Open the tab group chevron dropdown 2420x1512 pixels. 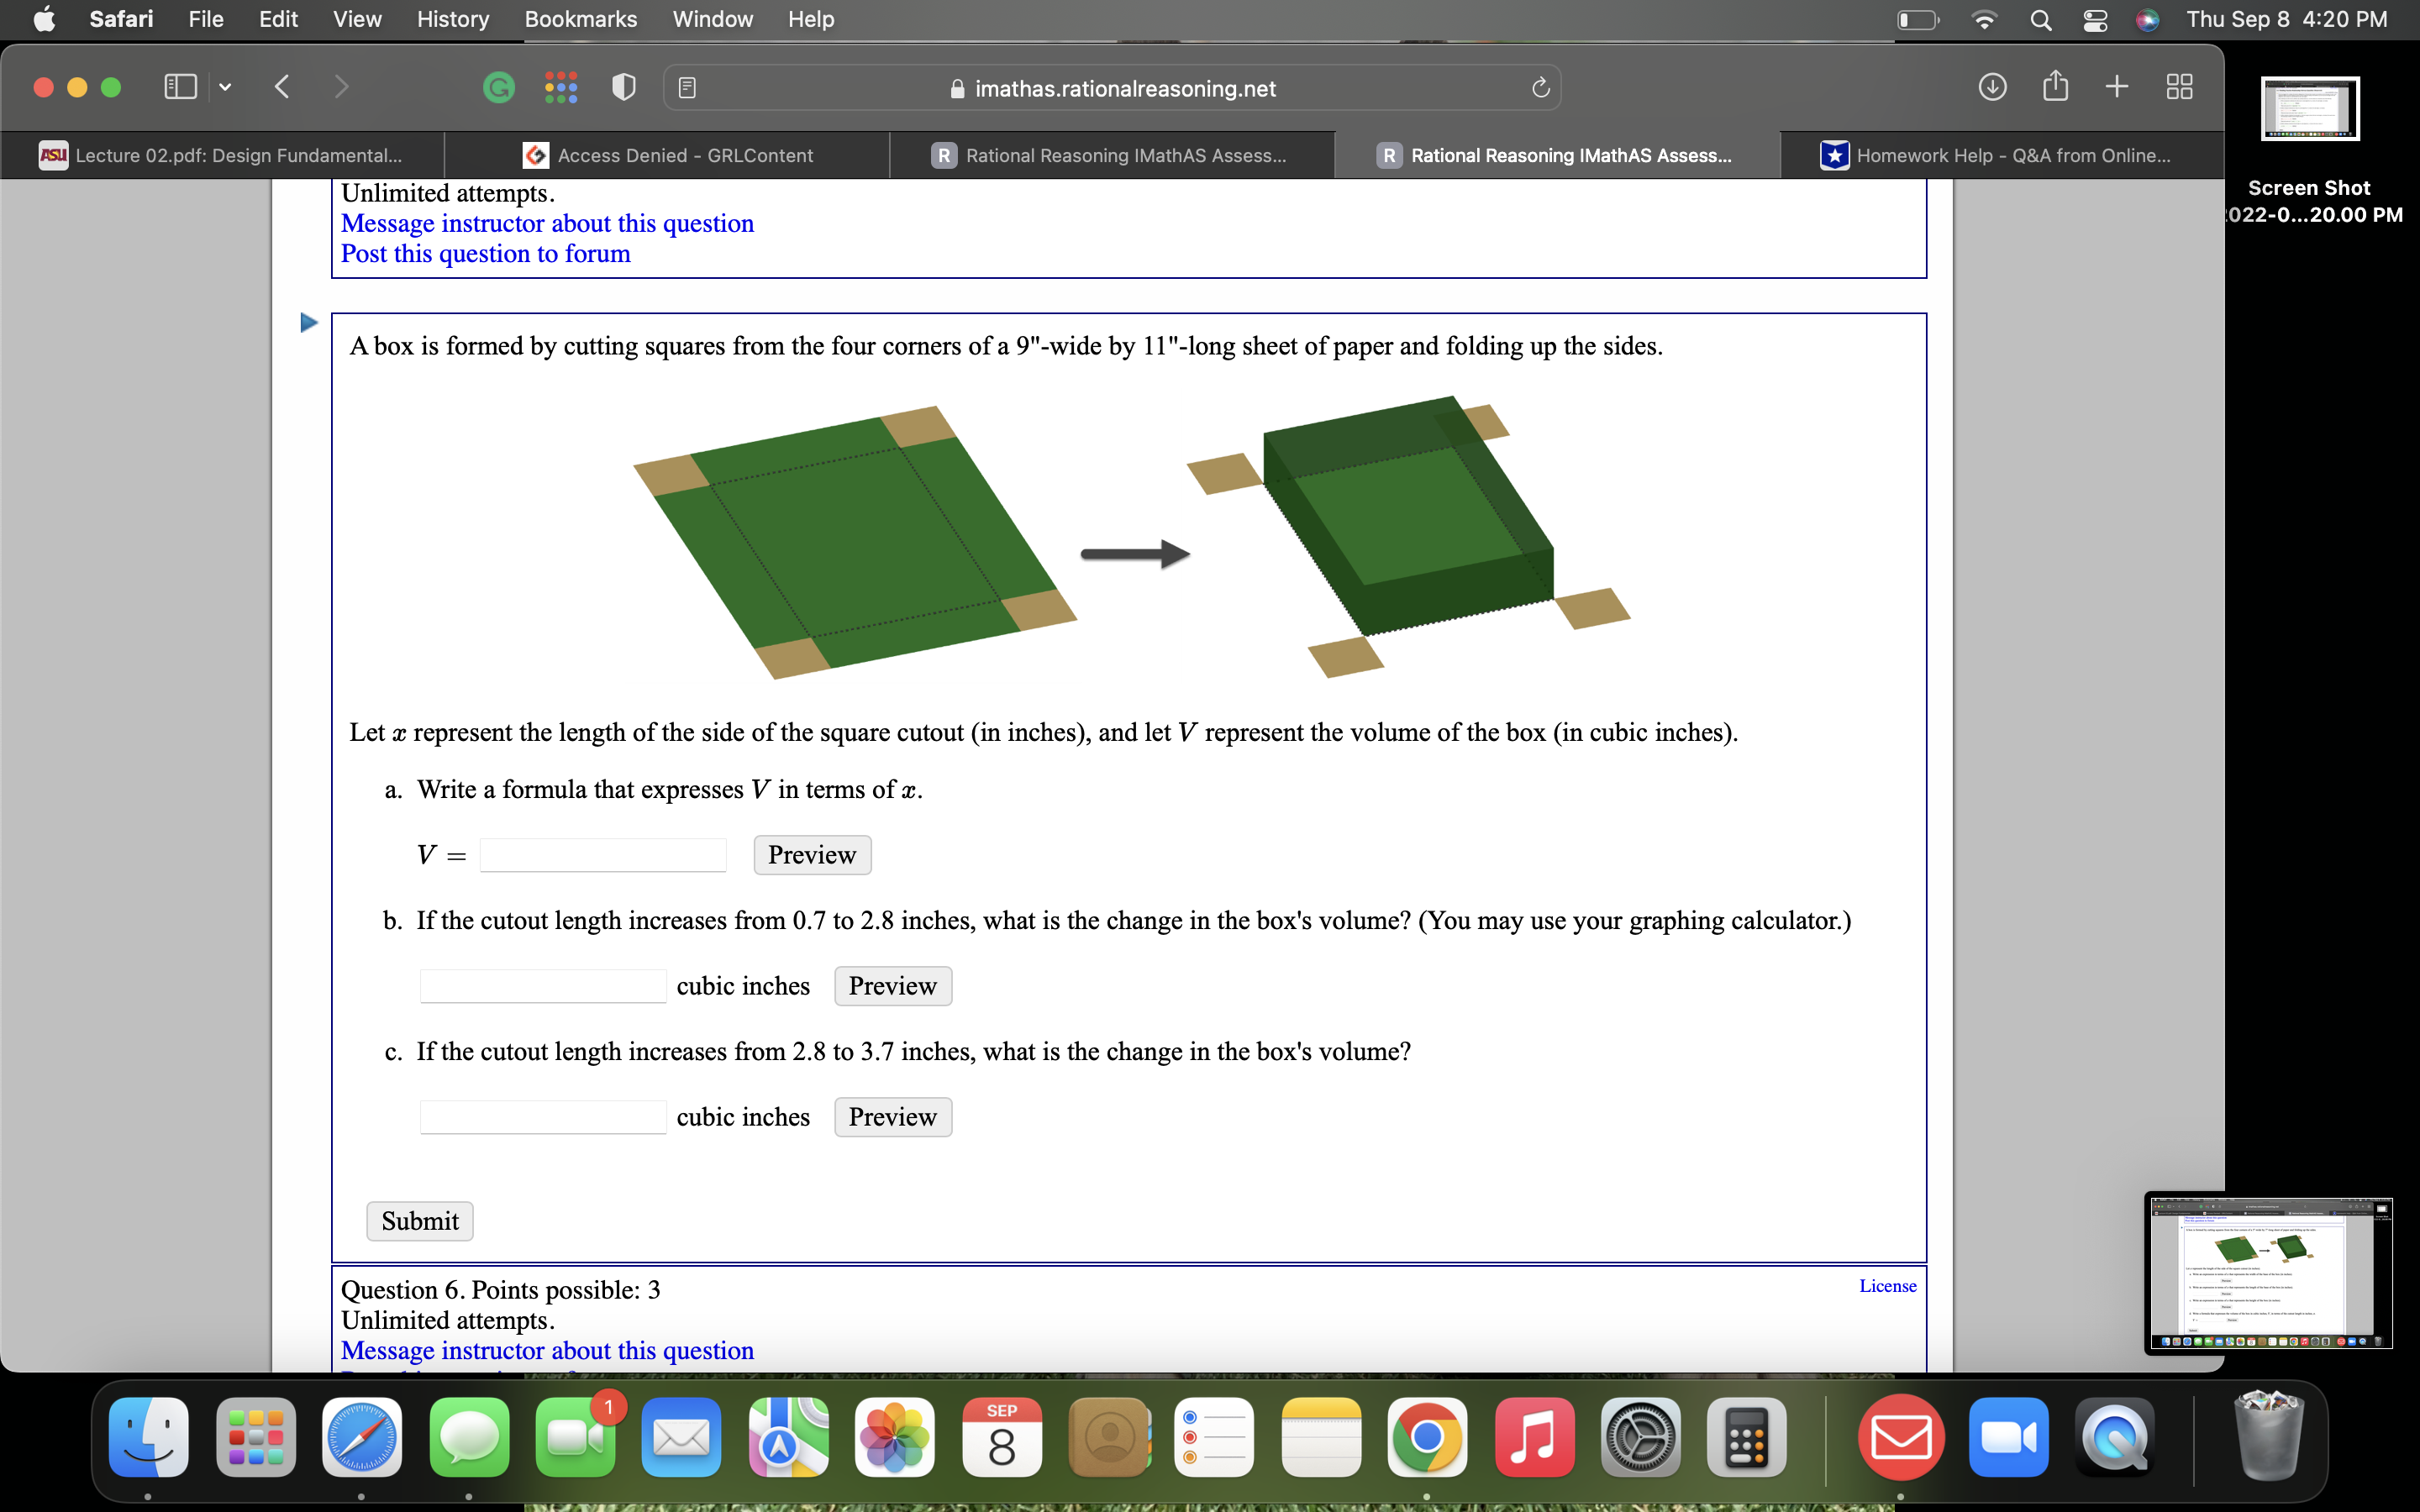point(224,87)
